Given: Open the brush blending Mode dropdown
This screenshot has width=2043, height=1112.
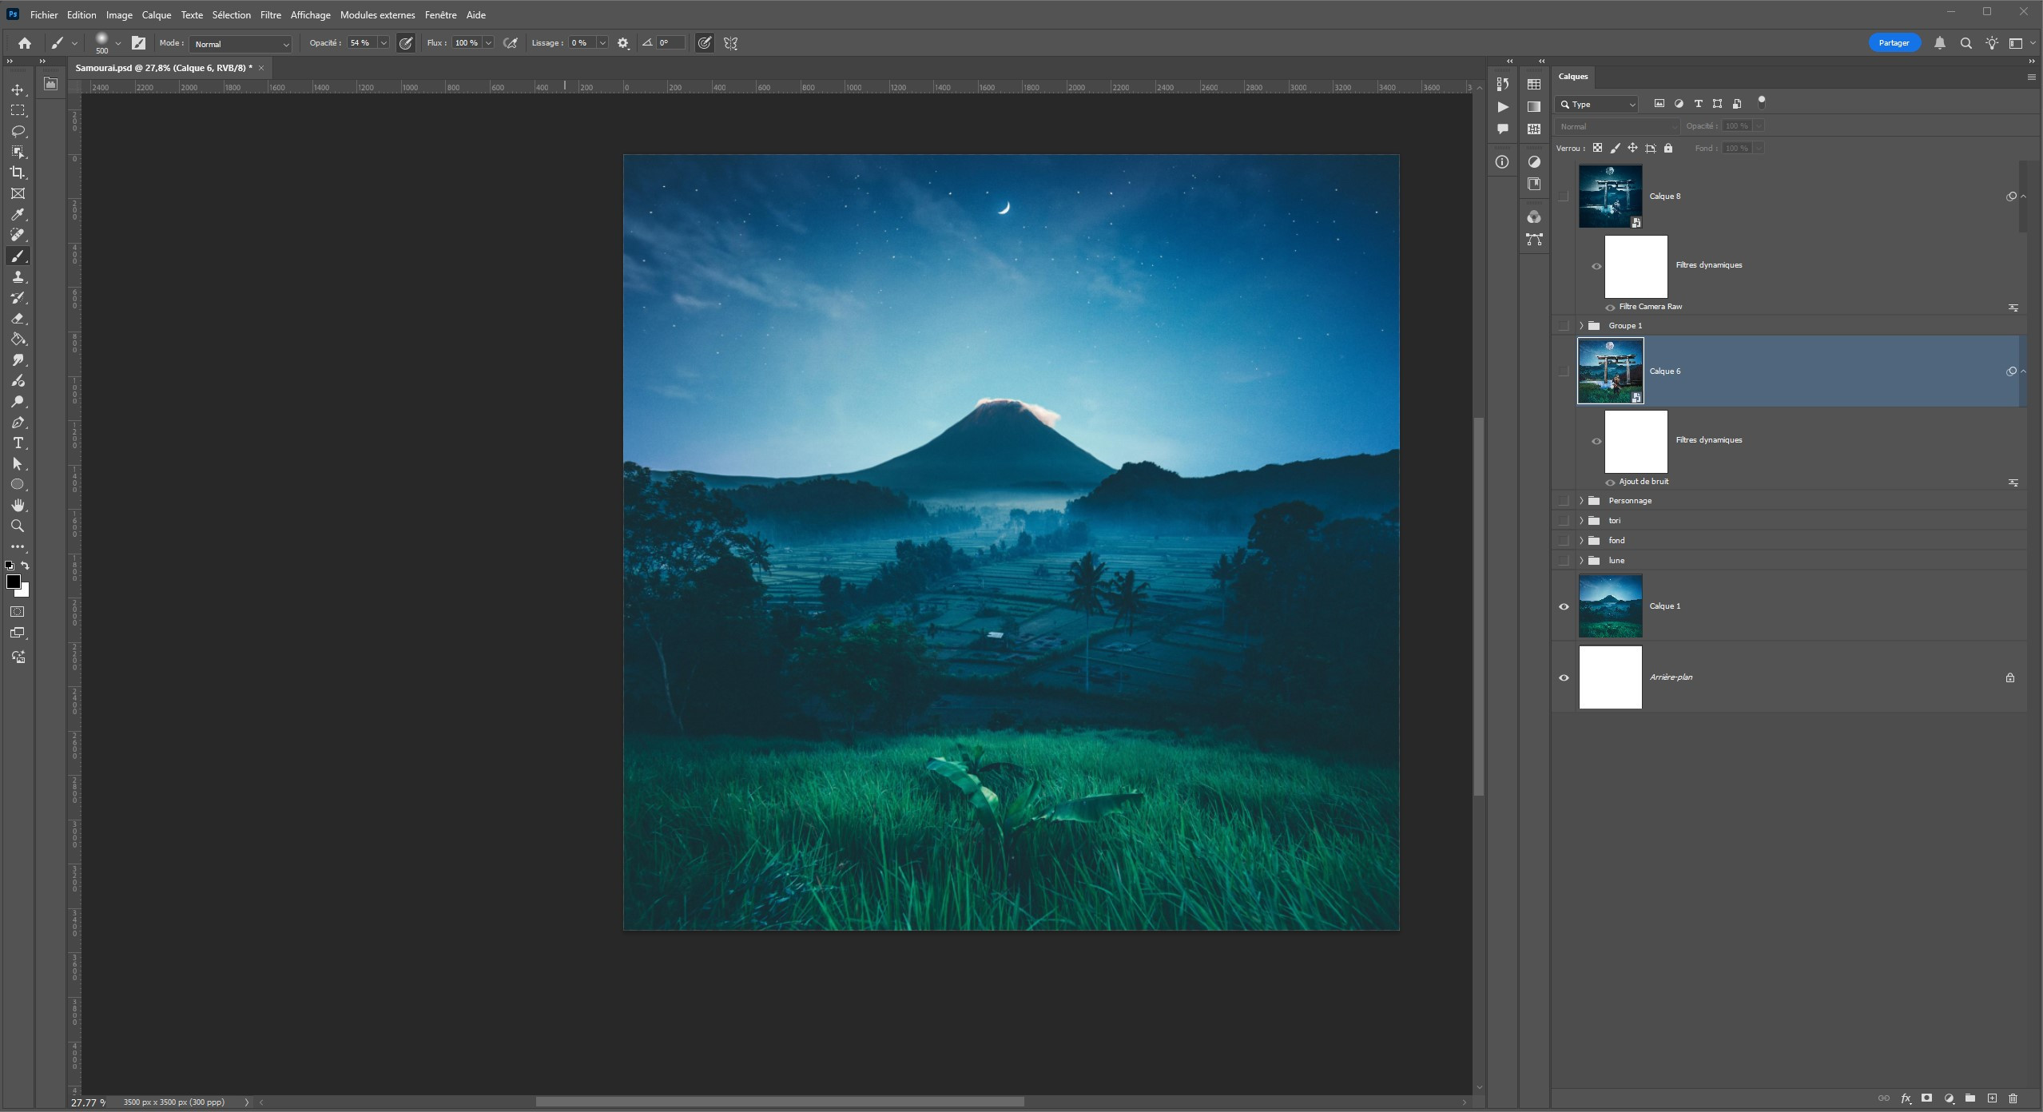Looking at the screenshot, I should tap(240, 44).
